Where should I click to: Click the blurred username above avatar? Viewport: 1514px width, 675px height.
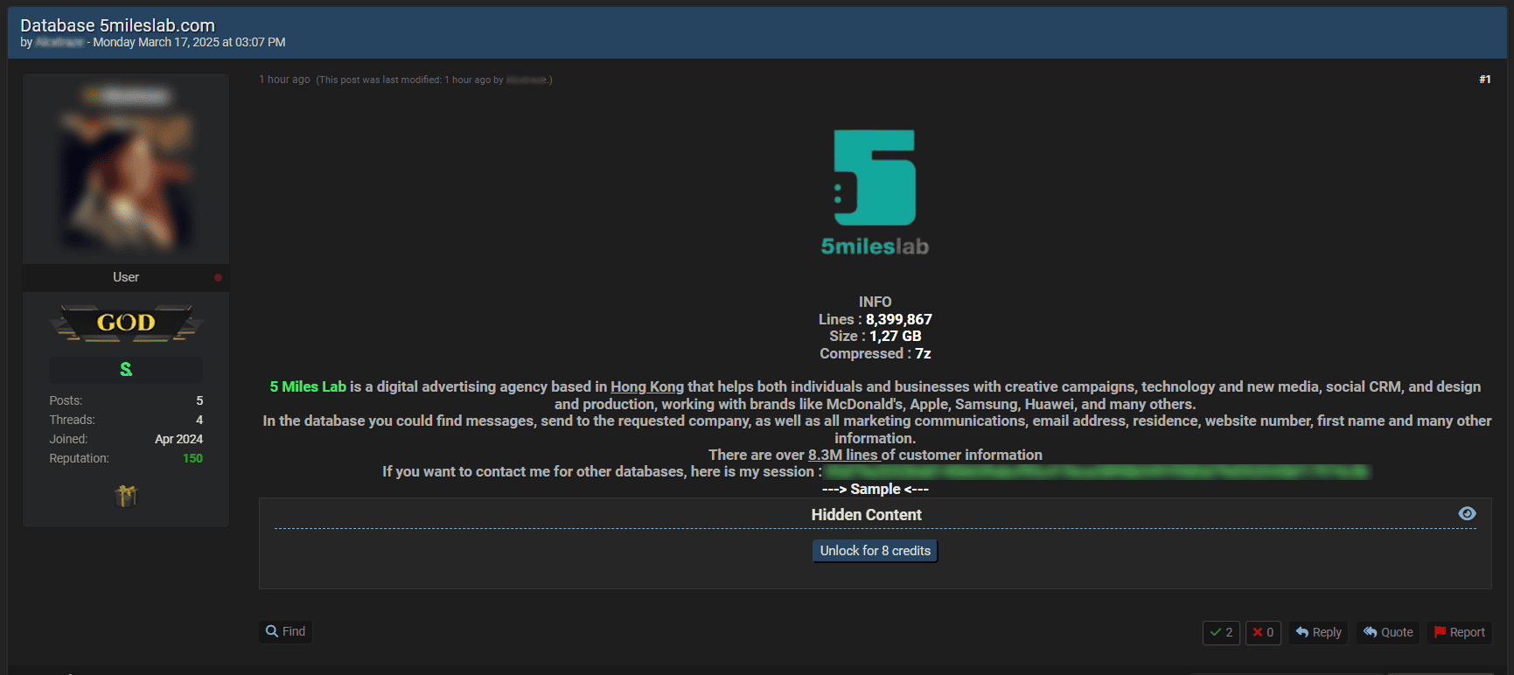pyautogui.click(x=128, y=95)
